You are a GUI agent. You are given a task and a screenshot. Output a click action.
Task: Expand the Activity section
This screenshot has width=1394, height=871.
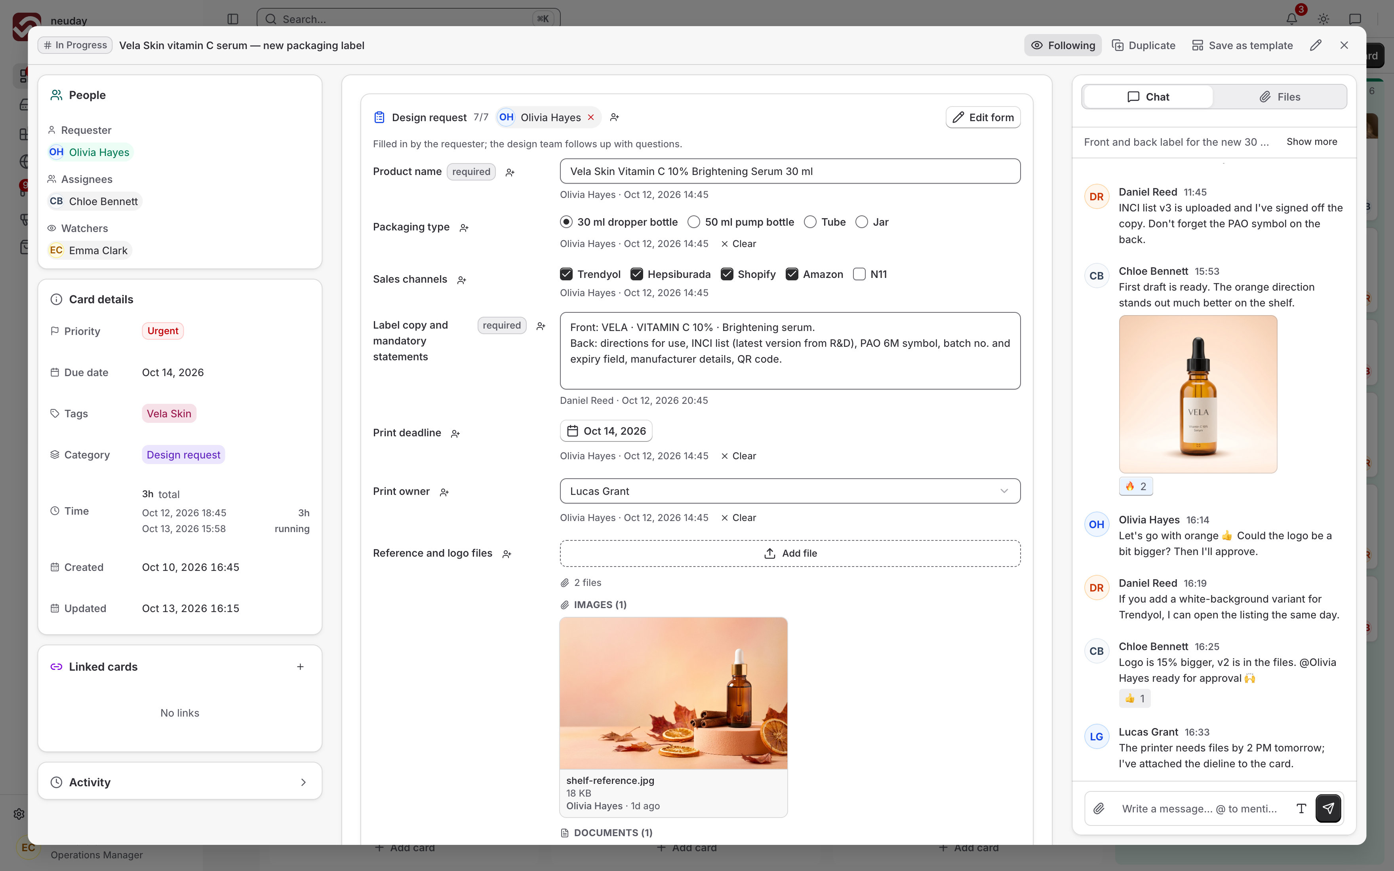pos(180,782)
